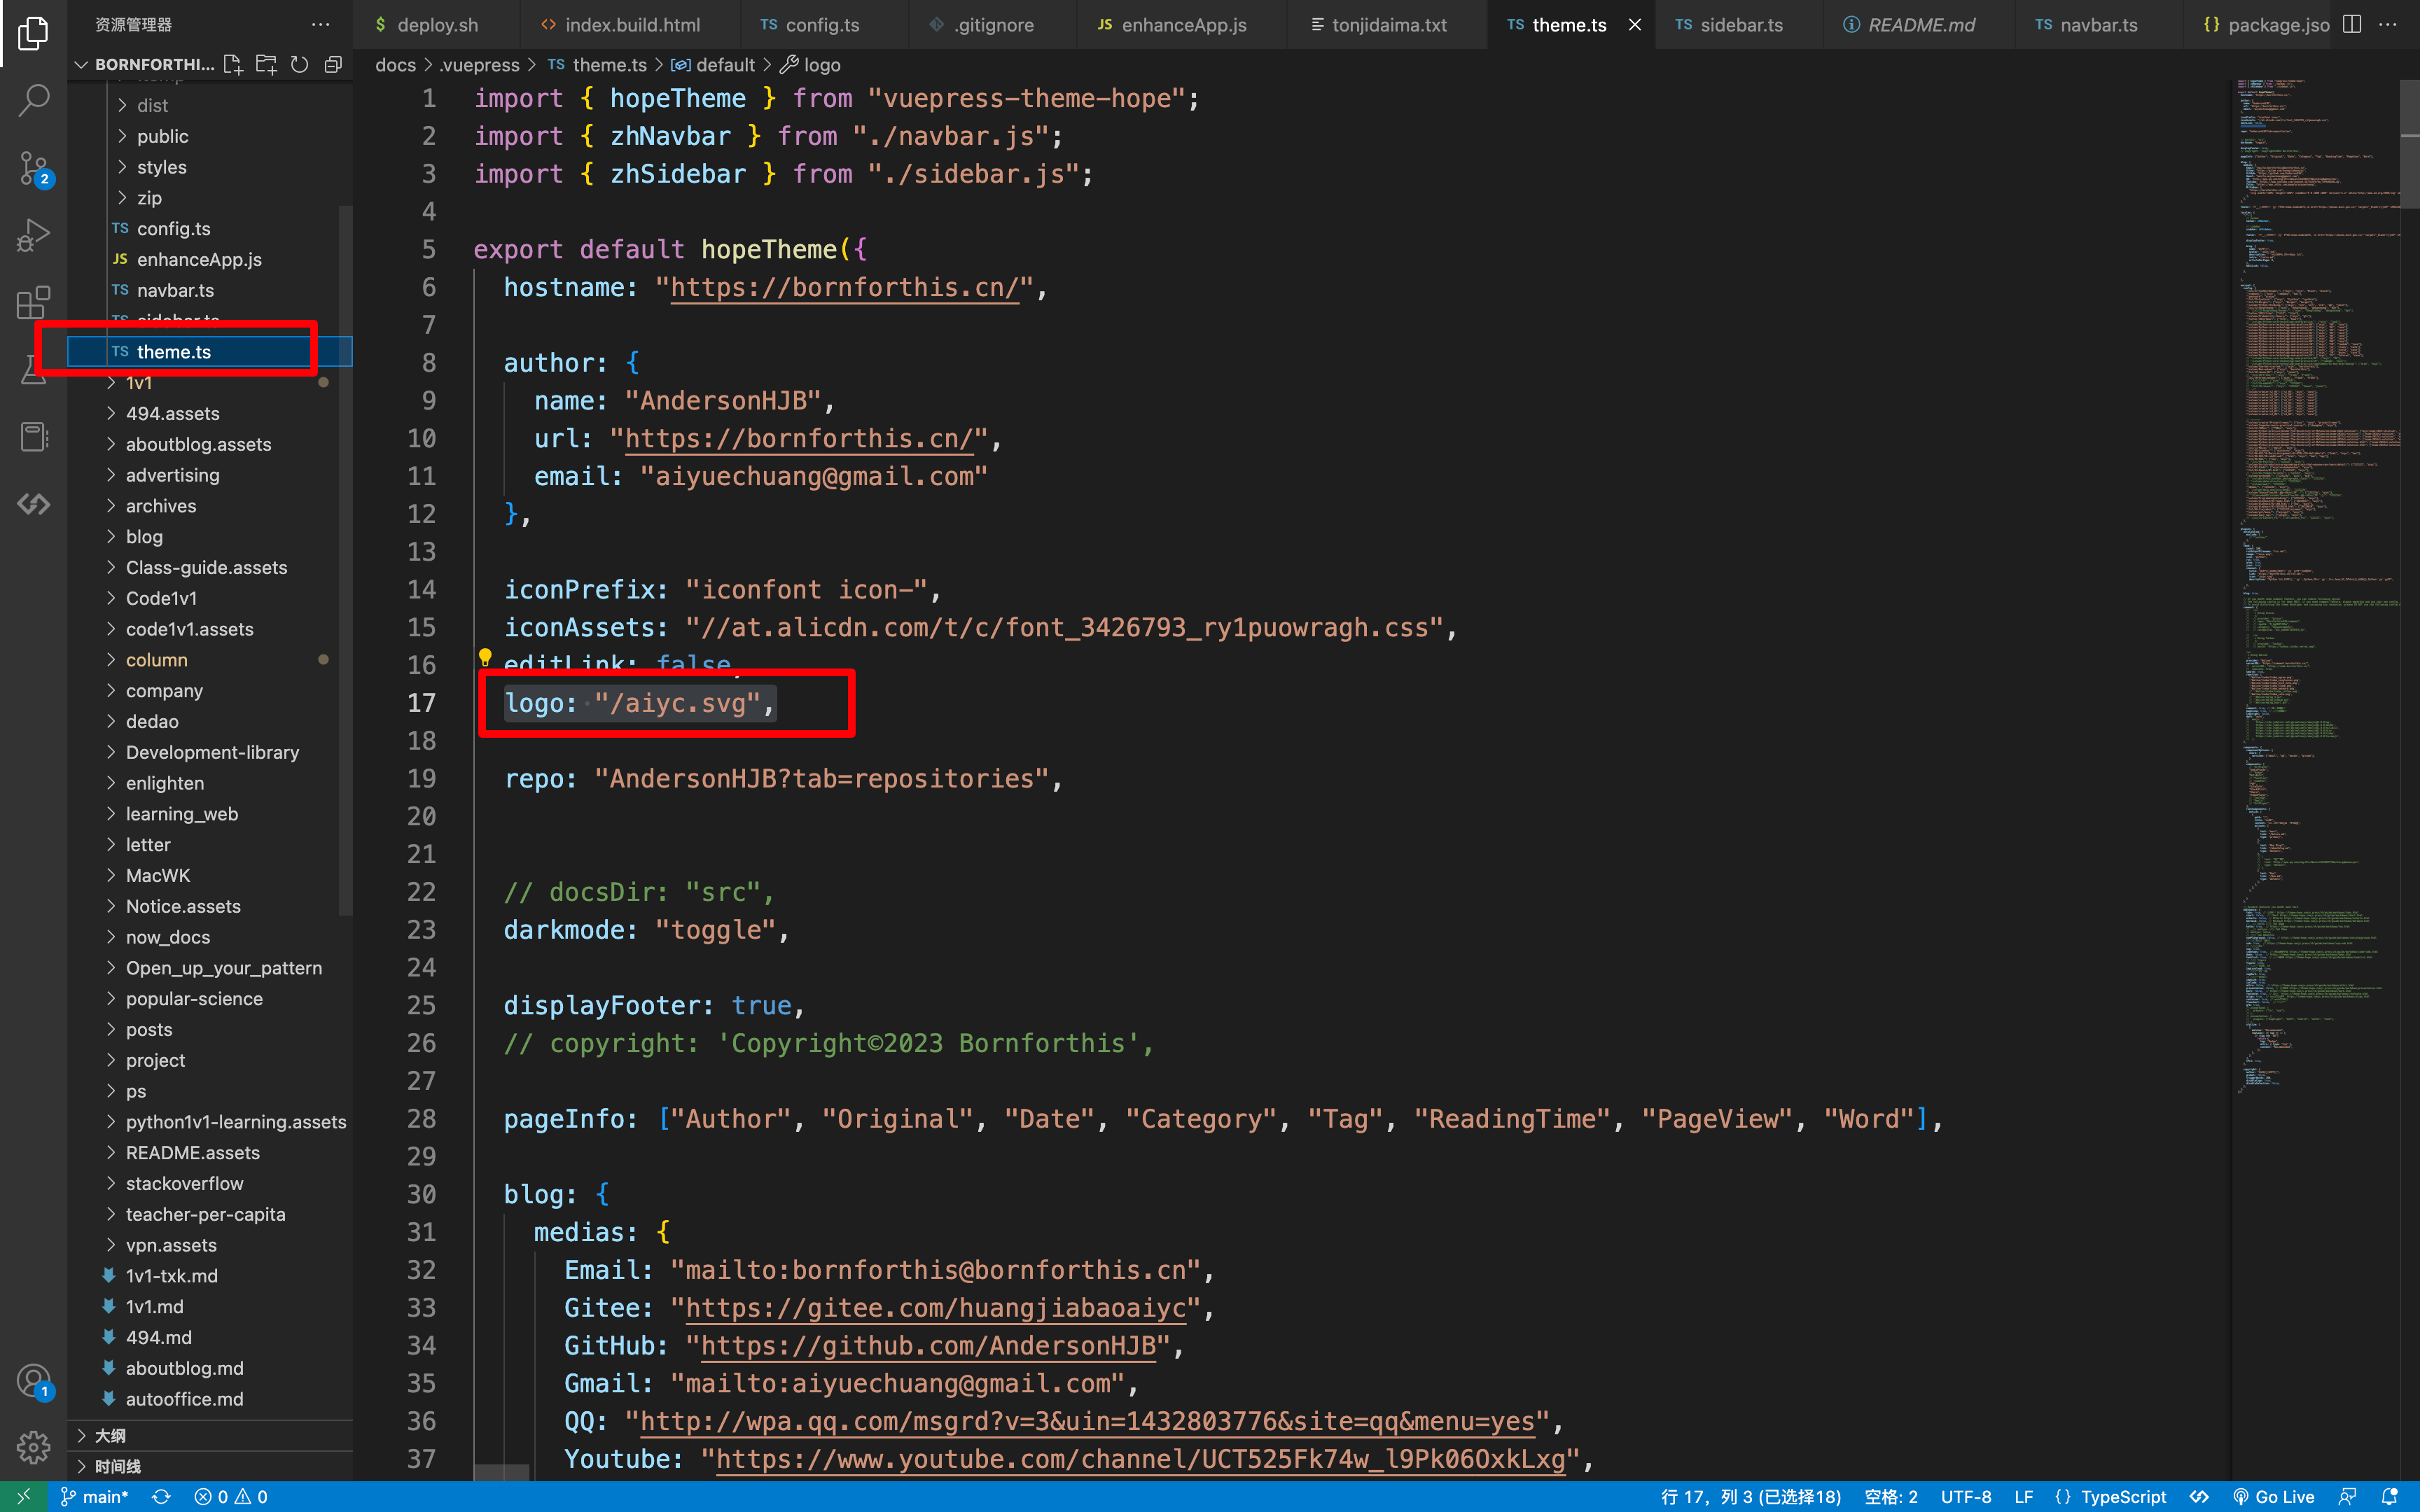This screenshot has width=2420, height=1512.
Task: Click main* branch indicator in status bar
Action: (x=94, y=1496)
